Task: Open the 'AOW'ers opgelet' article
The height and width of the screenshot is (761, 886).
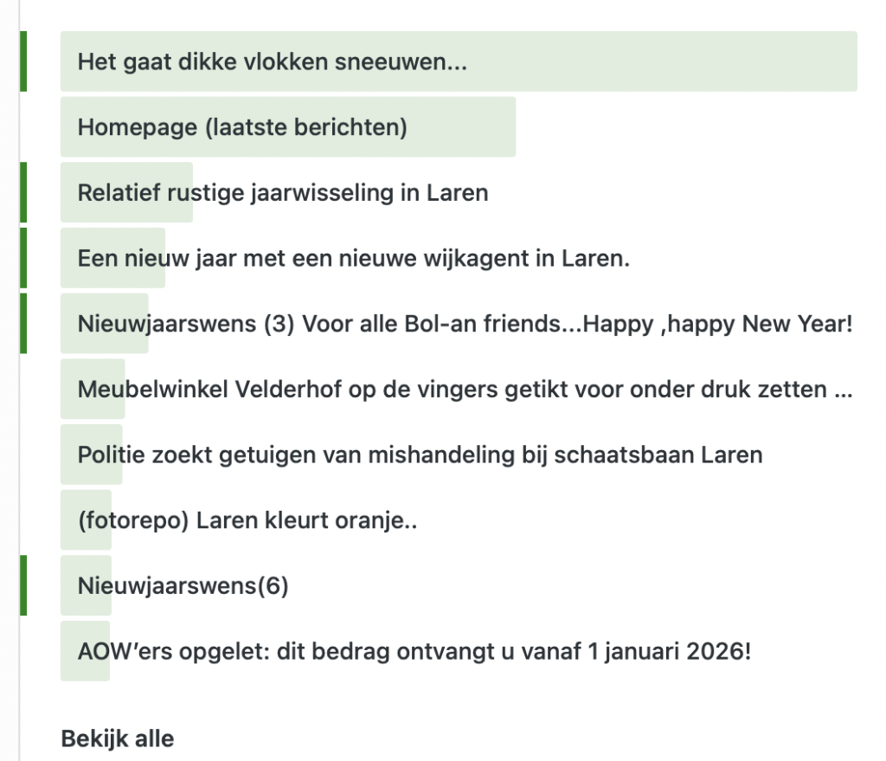Action: [x=414, y=651]
